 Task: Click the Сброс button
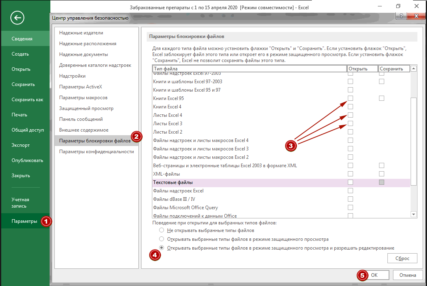coord(402,258)
